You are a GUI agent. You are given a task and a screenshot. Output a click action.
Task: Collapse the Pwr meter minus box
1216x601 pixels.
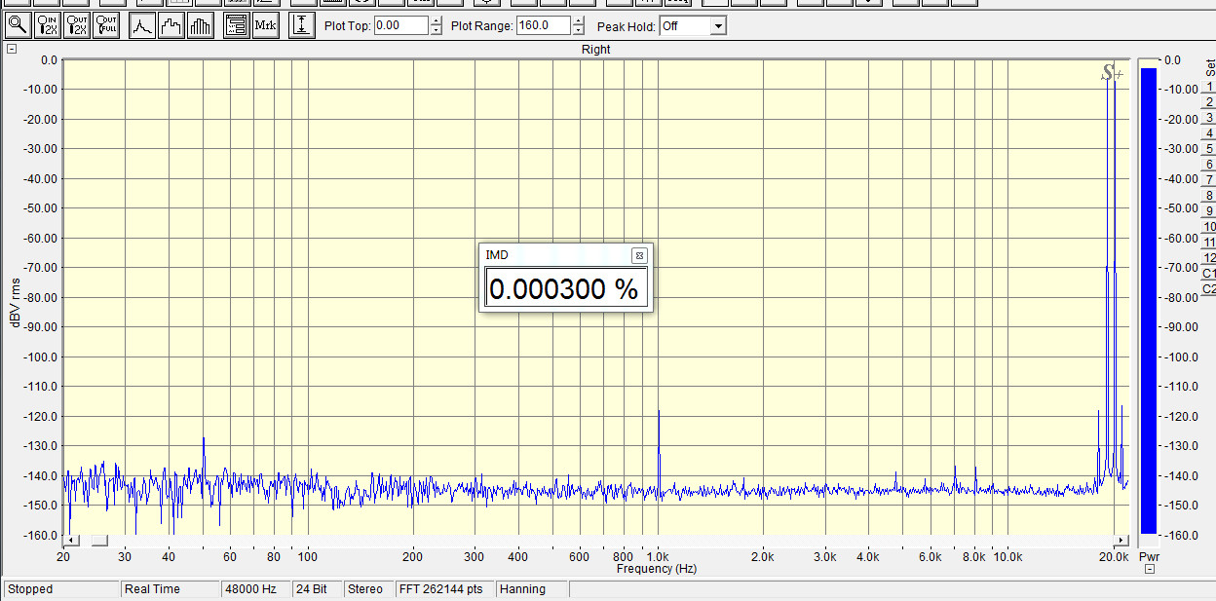(x=1150, y=570)
